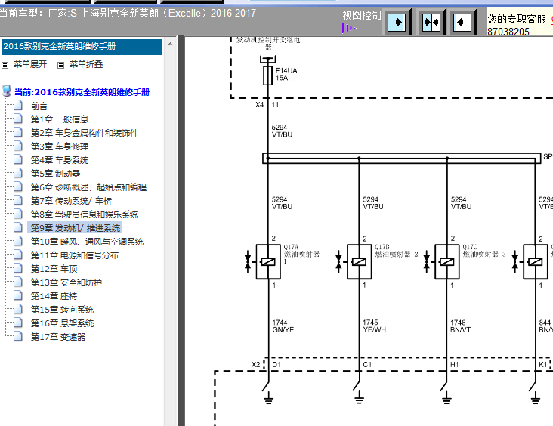Click the icon beside 菜单展开
The image size is (553, 426).
5,65
